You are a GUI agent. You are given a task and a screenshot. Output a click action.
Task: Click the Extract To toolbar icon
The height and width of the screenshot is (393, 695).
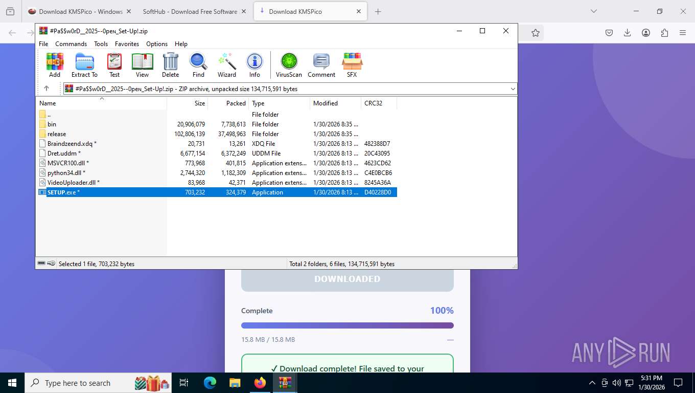(x=84, y=65)
